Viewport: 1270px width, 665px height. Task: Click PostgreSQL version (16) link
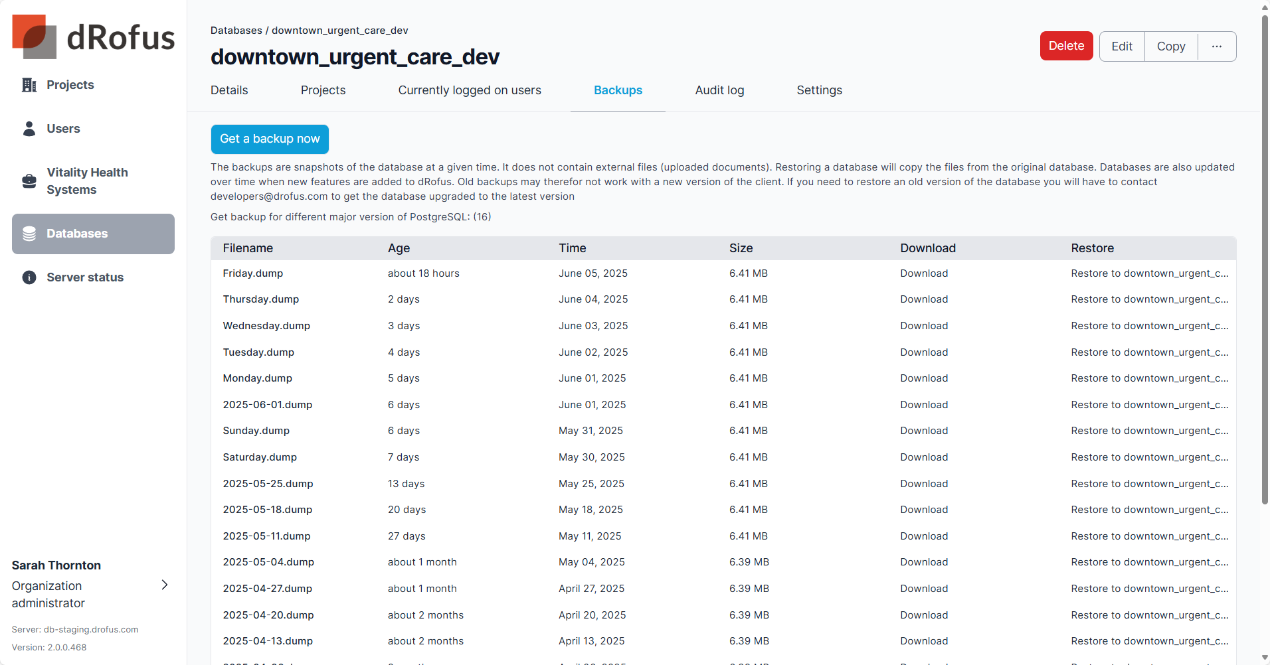482,217
